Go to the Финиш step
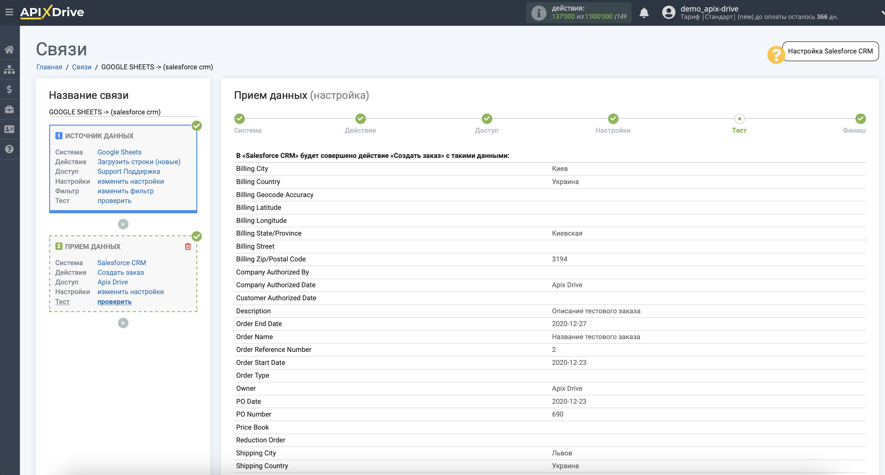 pyautogui.click(x=860, y=118)
